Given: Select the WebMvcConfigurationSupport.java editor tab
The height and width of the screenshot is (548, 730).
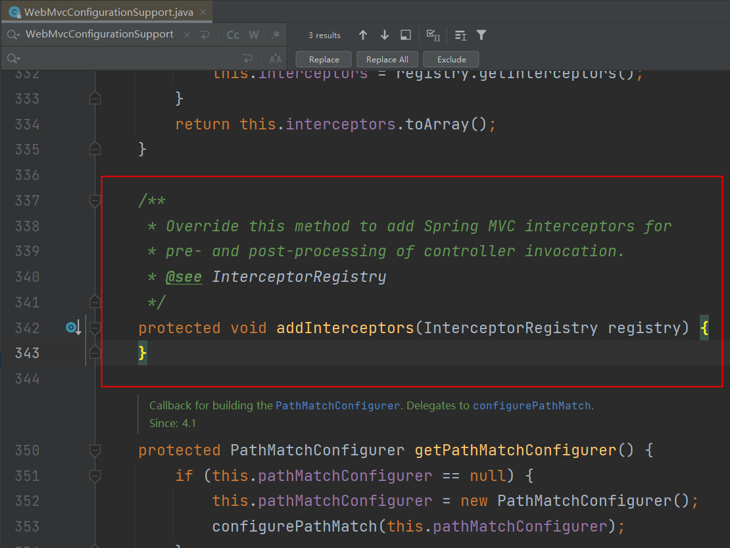Looking at the screenshot, I should (107, 12).
